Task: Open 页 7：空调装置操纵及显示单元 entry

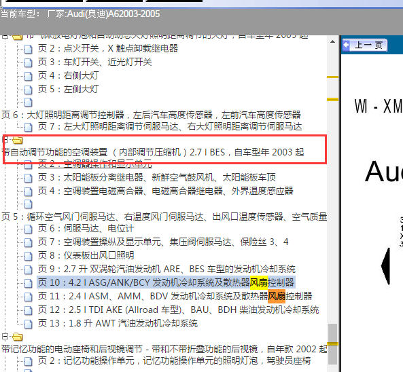Action: coord(163,242)
